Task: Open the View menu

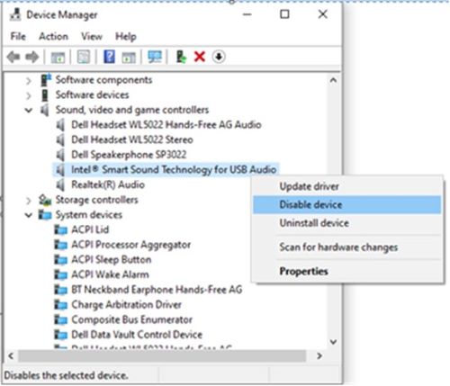Action: (x=92, y=37)
